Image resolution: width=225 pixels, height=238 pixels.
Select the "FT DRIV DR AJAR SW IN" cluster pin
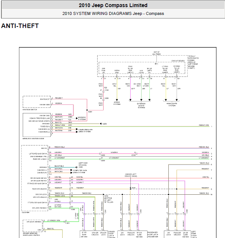click(37, 203)
